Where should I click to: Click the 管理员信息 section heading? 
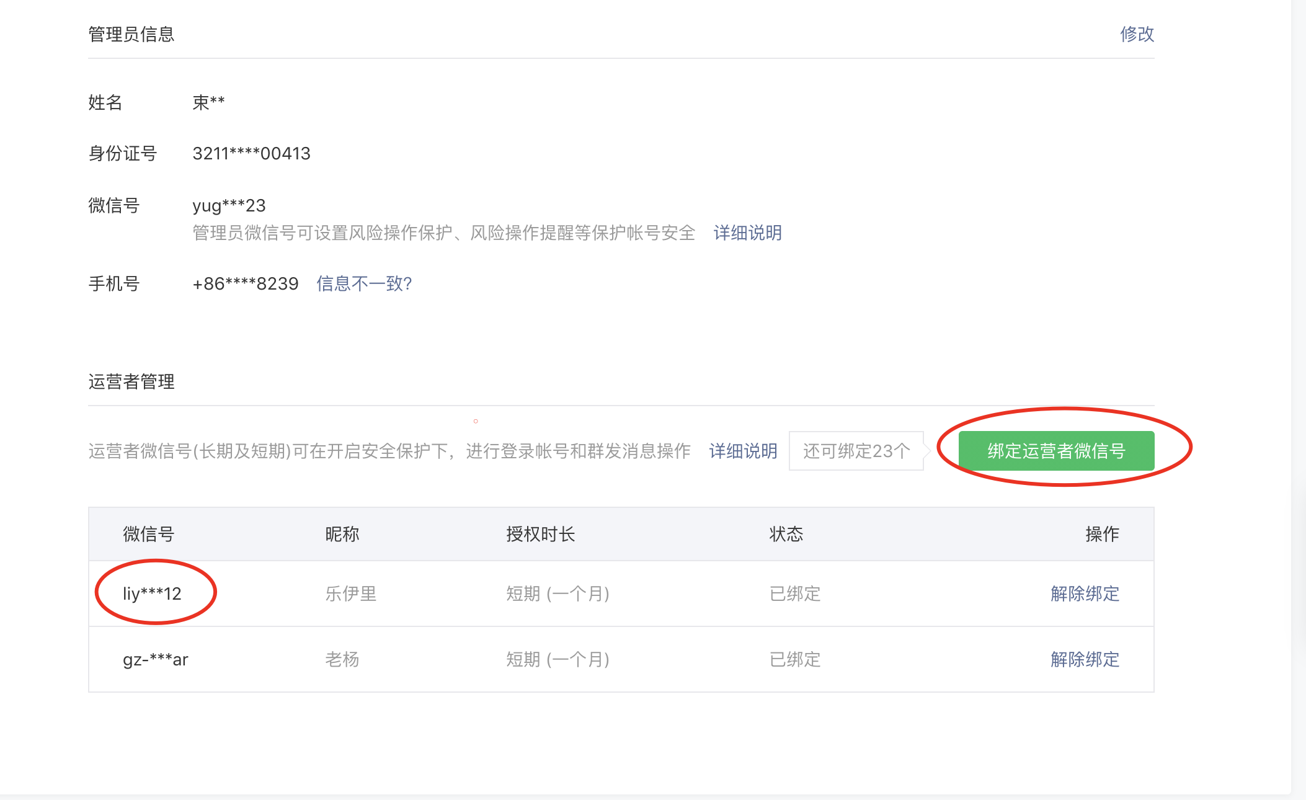coord(131,34)
